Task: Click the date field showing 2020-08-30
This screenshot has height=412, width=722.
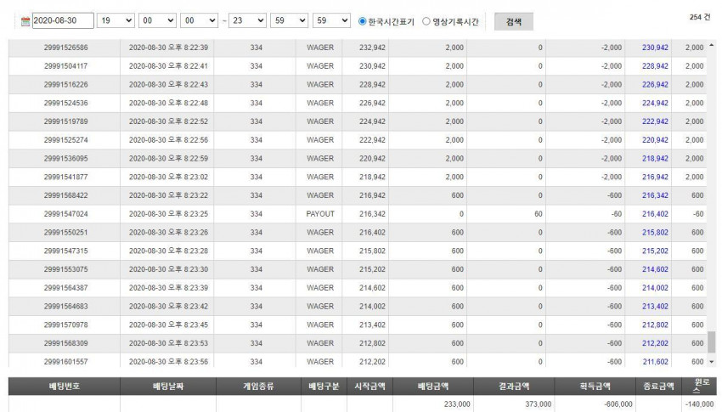Action: click(x=63, y=20)
